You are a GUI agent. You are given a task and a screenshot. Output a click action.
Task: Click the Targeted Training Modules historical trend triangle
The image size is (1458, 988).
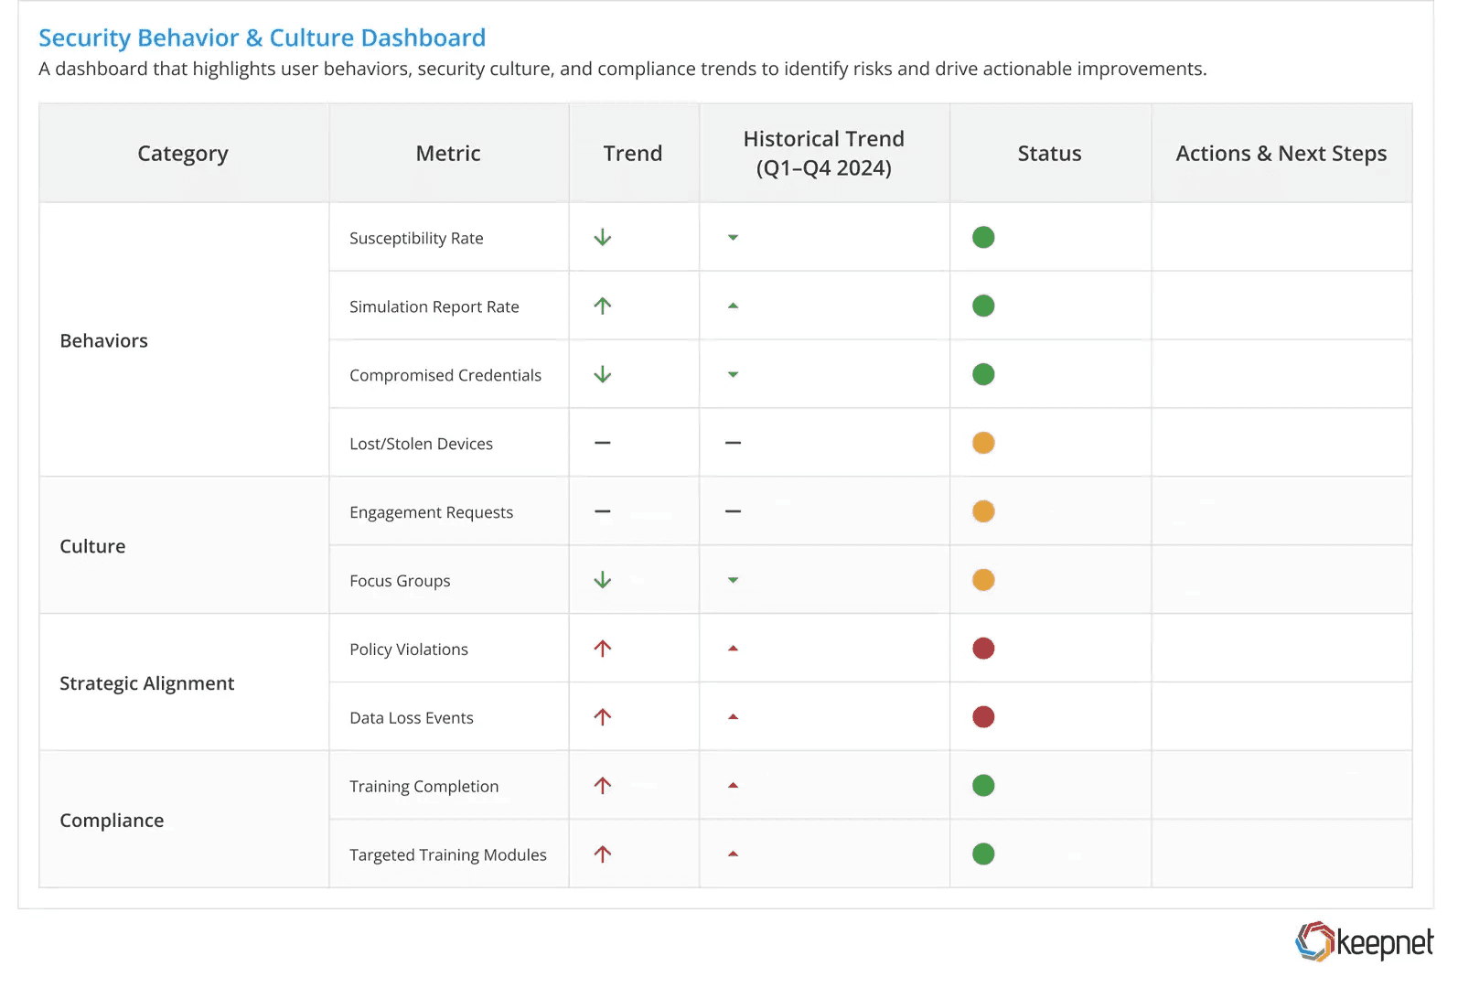[x=733, y=854]
